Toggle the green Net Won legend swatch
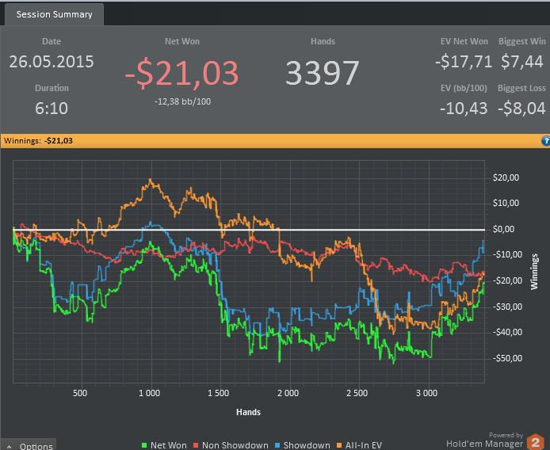The height and width of the screenshot is (450, 550). (x=144, y=445)
